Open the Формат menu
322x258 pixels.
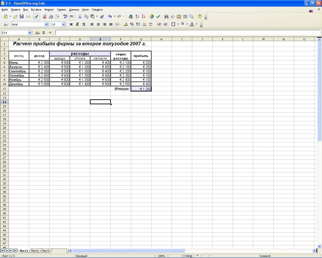click(49, 10)
